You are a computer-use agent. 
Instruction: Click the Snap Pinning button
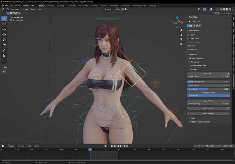[x=208, y=101]
